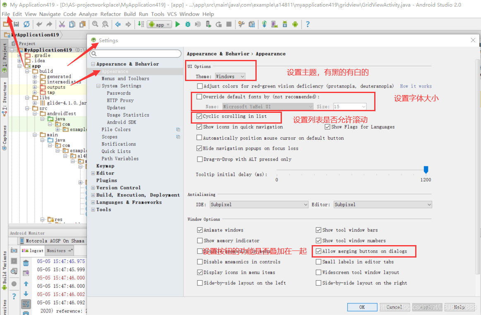Open the AVD Manager icon

(274, 24)
